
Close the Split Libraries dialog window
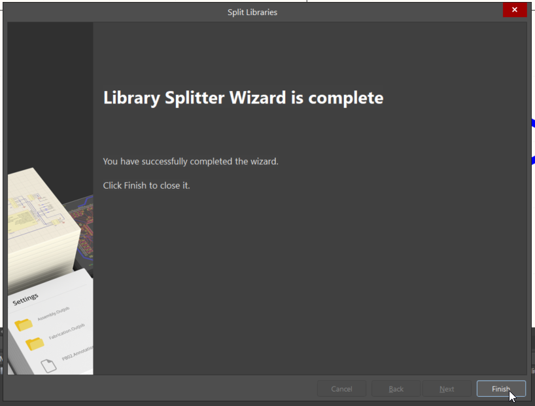coord(515,10)
